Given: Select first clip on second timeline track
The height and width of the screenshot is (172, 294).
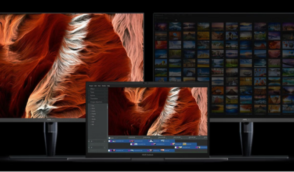Looking at the screenshot, I should 140,144.
